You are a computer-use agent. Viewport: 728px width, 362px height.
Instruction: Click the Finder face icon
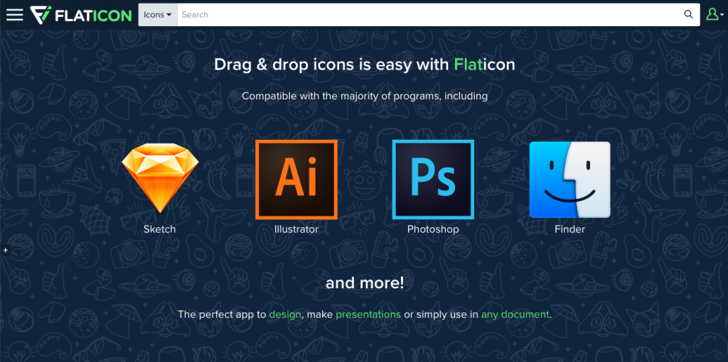[x=570, y=180]
